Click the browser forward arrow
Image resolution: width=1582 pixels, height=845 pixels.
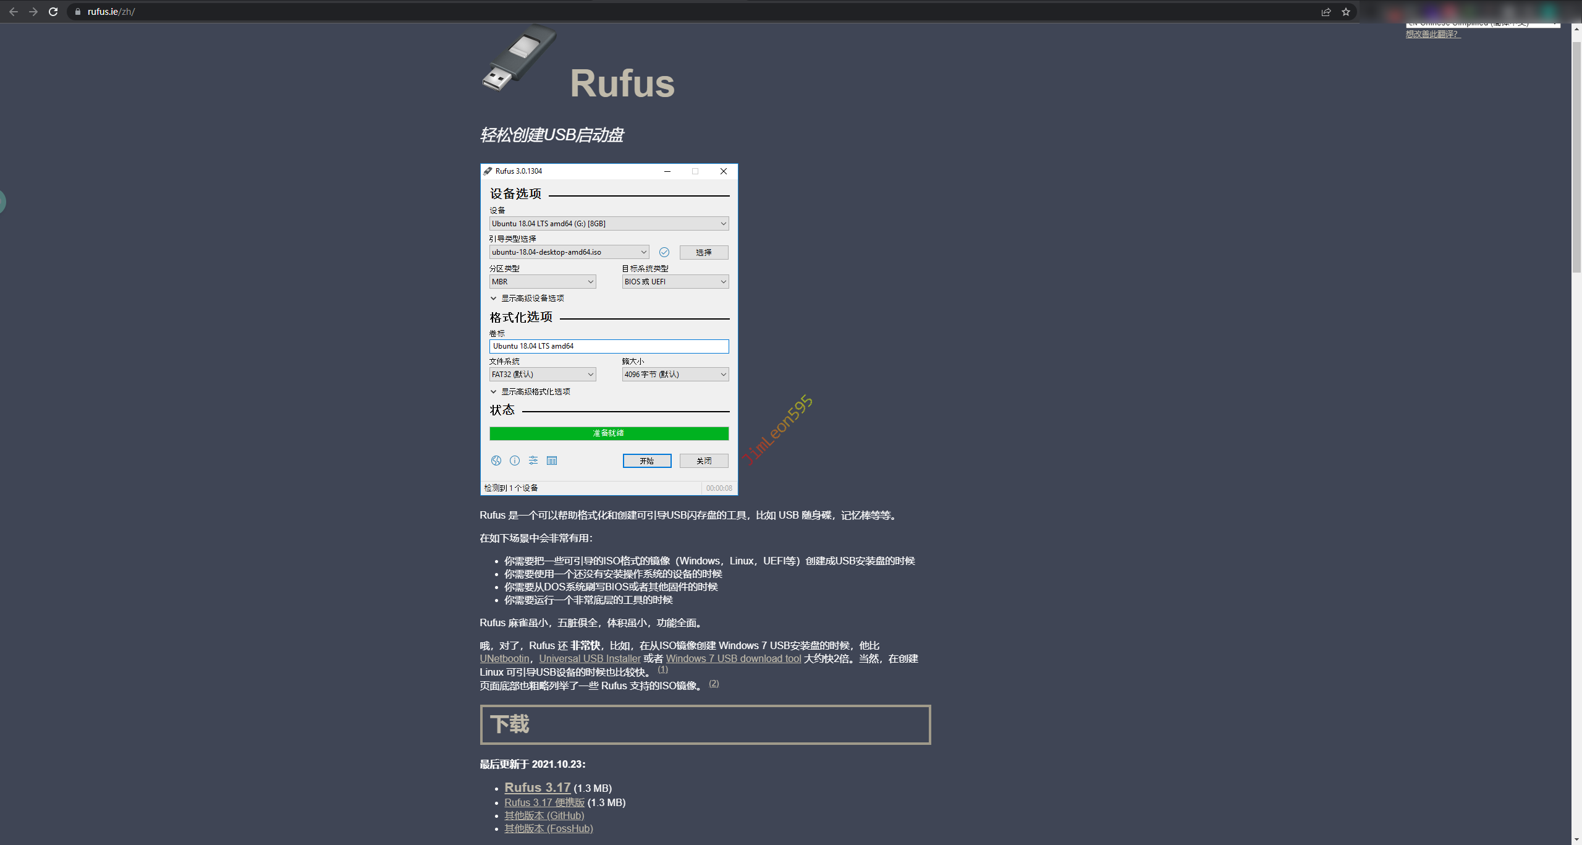coord(33,12)
